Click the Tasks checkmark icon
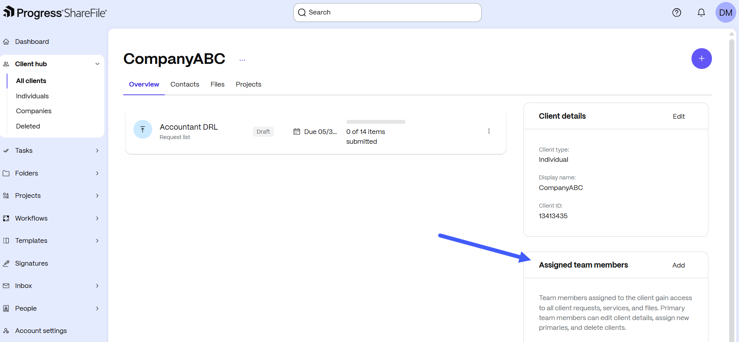Image resolution: width=739 pixels, height=342 pixels. click(6, 150)
